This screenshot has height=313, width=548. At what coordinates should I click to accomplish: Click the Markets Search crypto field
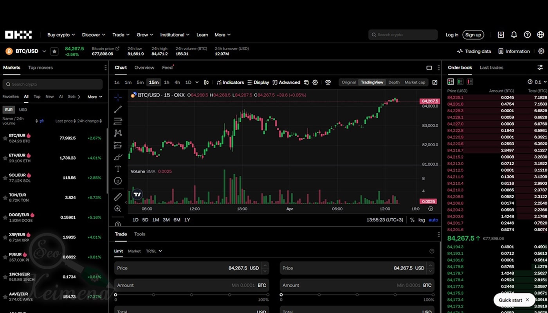(52, 84)
